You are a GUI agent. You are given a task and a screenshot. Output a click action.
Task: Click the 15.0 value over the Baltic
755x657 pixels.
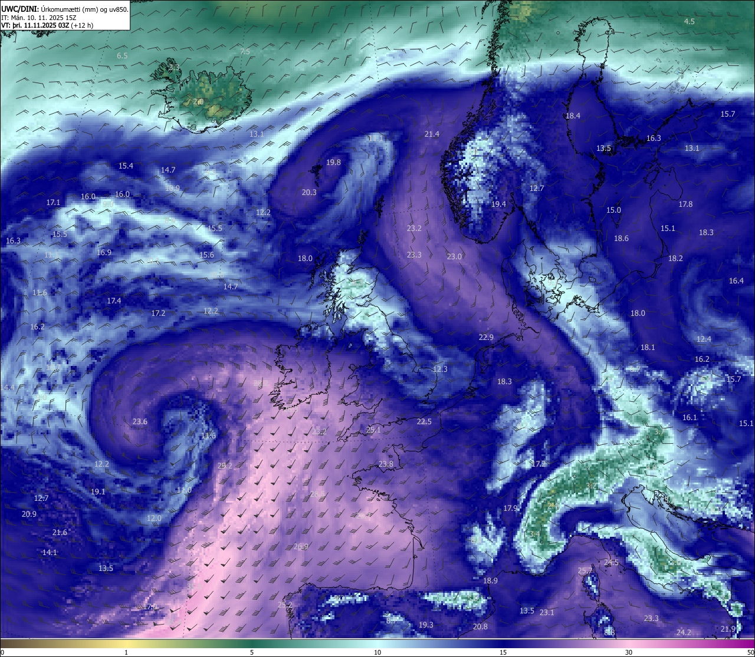click(613, 210)
